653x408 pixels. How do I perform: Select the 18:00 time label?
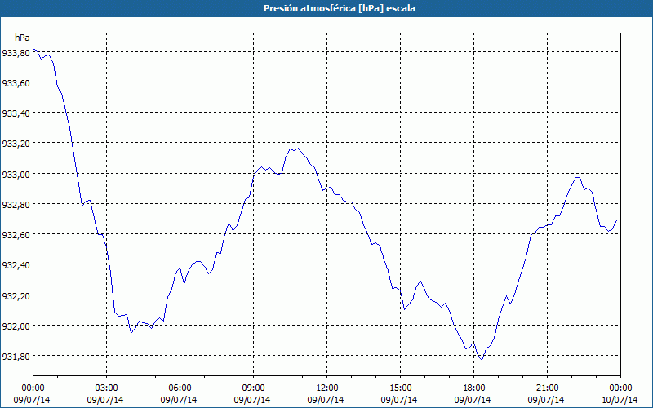pyautogui.click(x=473, y=388)
